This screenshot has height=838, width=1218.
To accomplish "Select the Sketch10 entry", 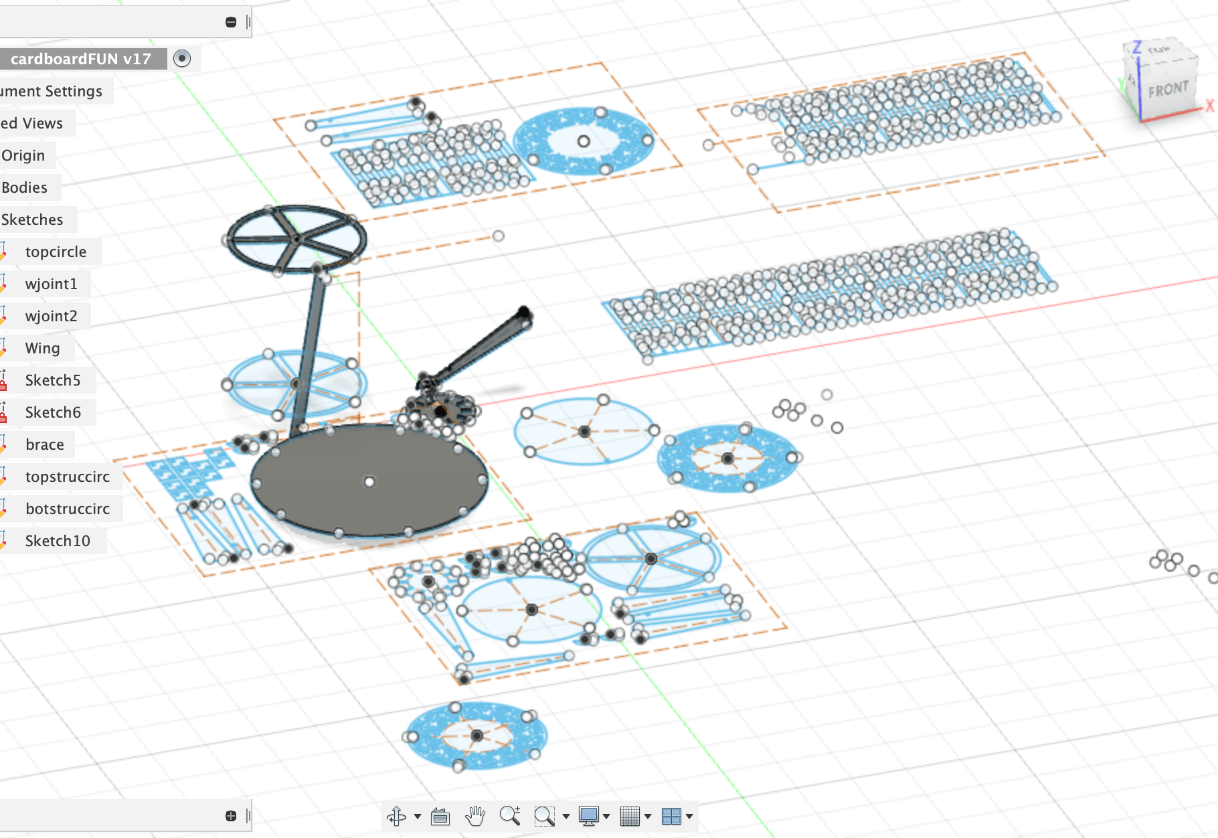I will coord(58,541).
